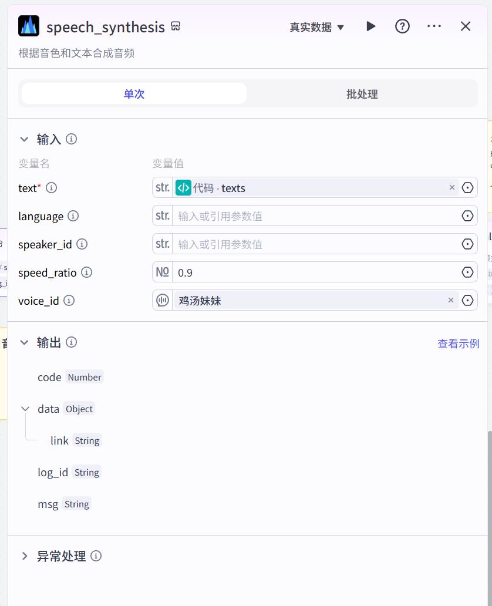This screenshot has height=606, width=492.
Task: Open the three-dot more options menu
Action: click(x=434, y=26)
